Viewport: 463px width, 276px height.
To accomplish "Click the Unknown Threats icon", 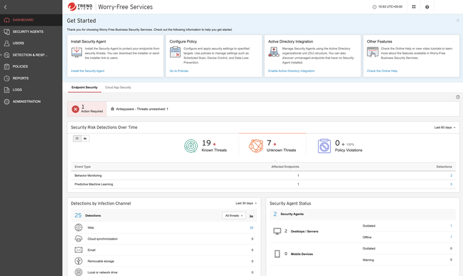I will coord(256,145).
